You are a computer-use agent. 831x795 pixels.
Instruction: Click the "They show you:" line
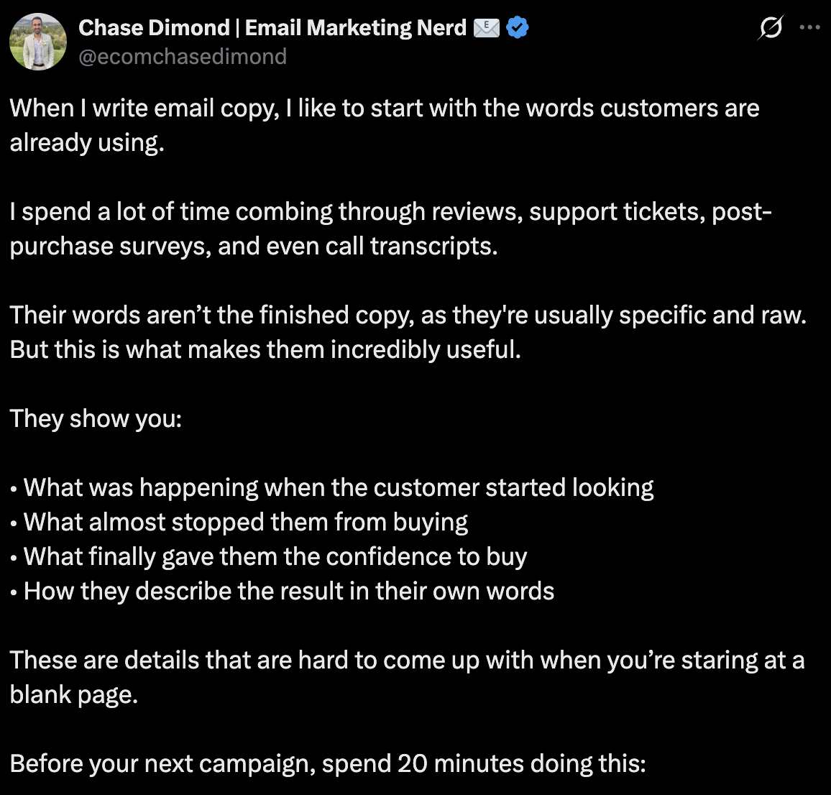[x=96, y=418]
